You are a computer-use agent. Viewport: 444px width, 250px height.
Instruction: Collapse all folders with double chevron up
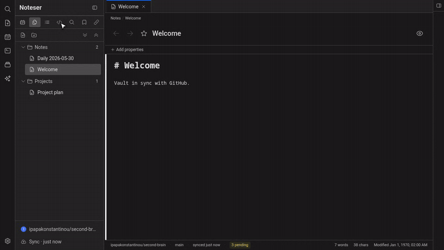tap(96, 35)
